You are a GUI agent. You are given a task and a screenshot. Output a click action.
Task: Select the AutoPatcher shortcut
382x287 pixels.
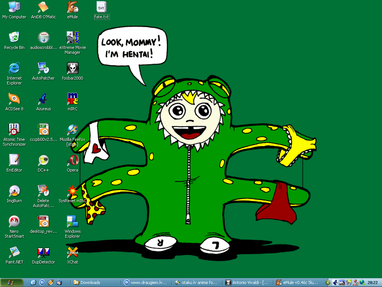[43, 71]
